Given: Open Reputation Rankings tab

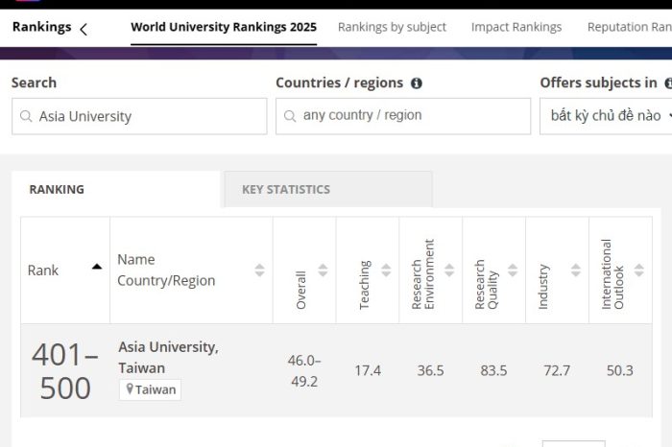Looking at the screenshot, I should (630, 27).
